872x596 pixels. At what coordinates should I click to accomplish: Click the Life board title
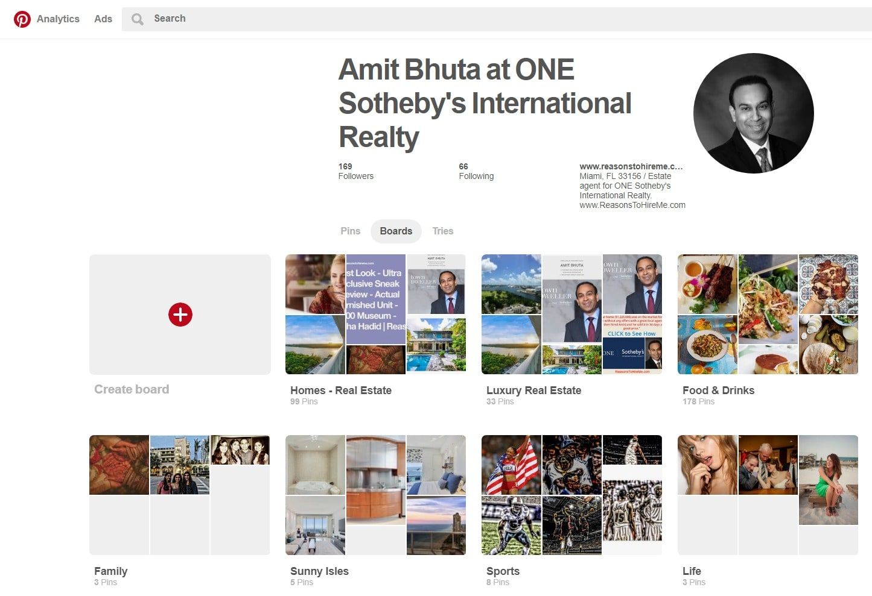click(x=692, y=571)
